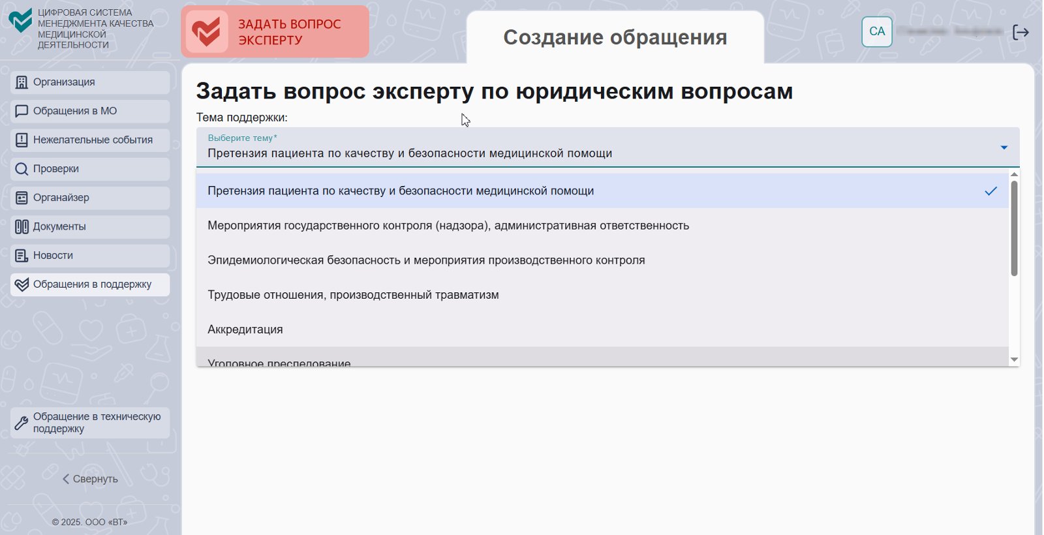Click the blue checkmark on selected topic
The image size is (1044, 535).
991,191
